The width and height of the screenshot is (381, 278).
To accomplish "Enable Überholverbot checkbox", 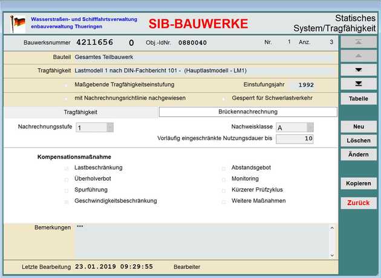I will tap(66, 180).
